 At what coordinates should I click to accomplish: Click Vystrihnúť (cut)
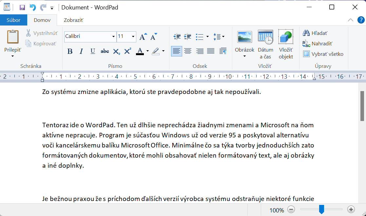click(42, 33)
